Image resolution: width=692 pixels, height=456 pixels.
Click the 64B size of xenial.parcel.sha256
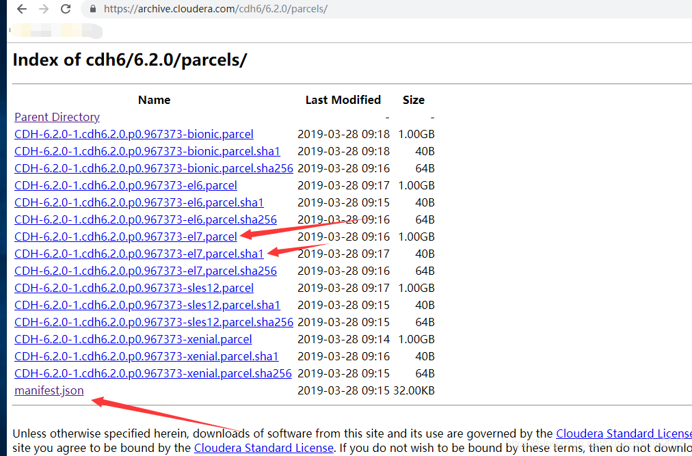425,373
